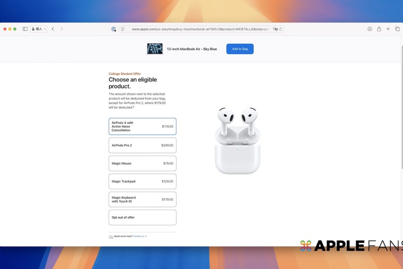403x269 pixels.
Task: Open the page reader menu icon
Action: tap(122, 29)
